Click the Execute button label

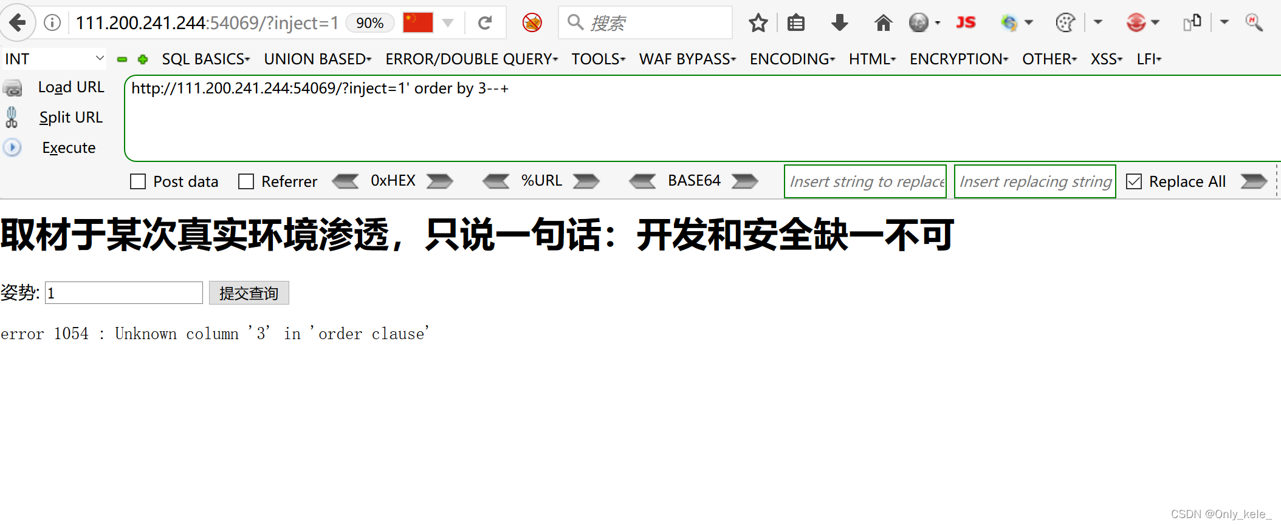69,147
